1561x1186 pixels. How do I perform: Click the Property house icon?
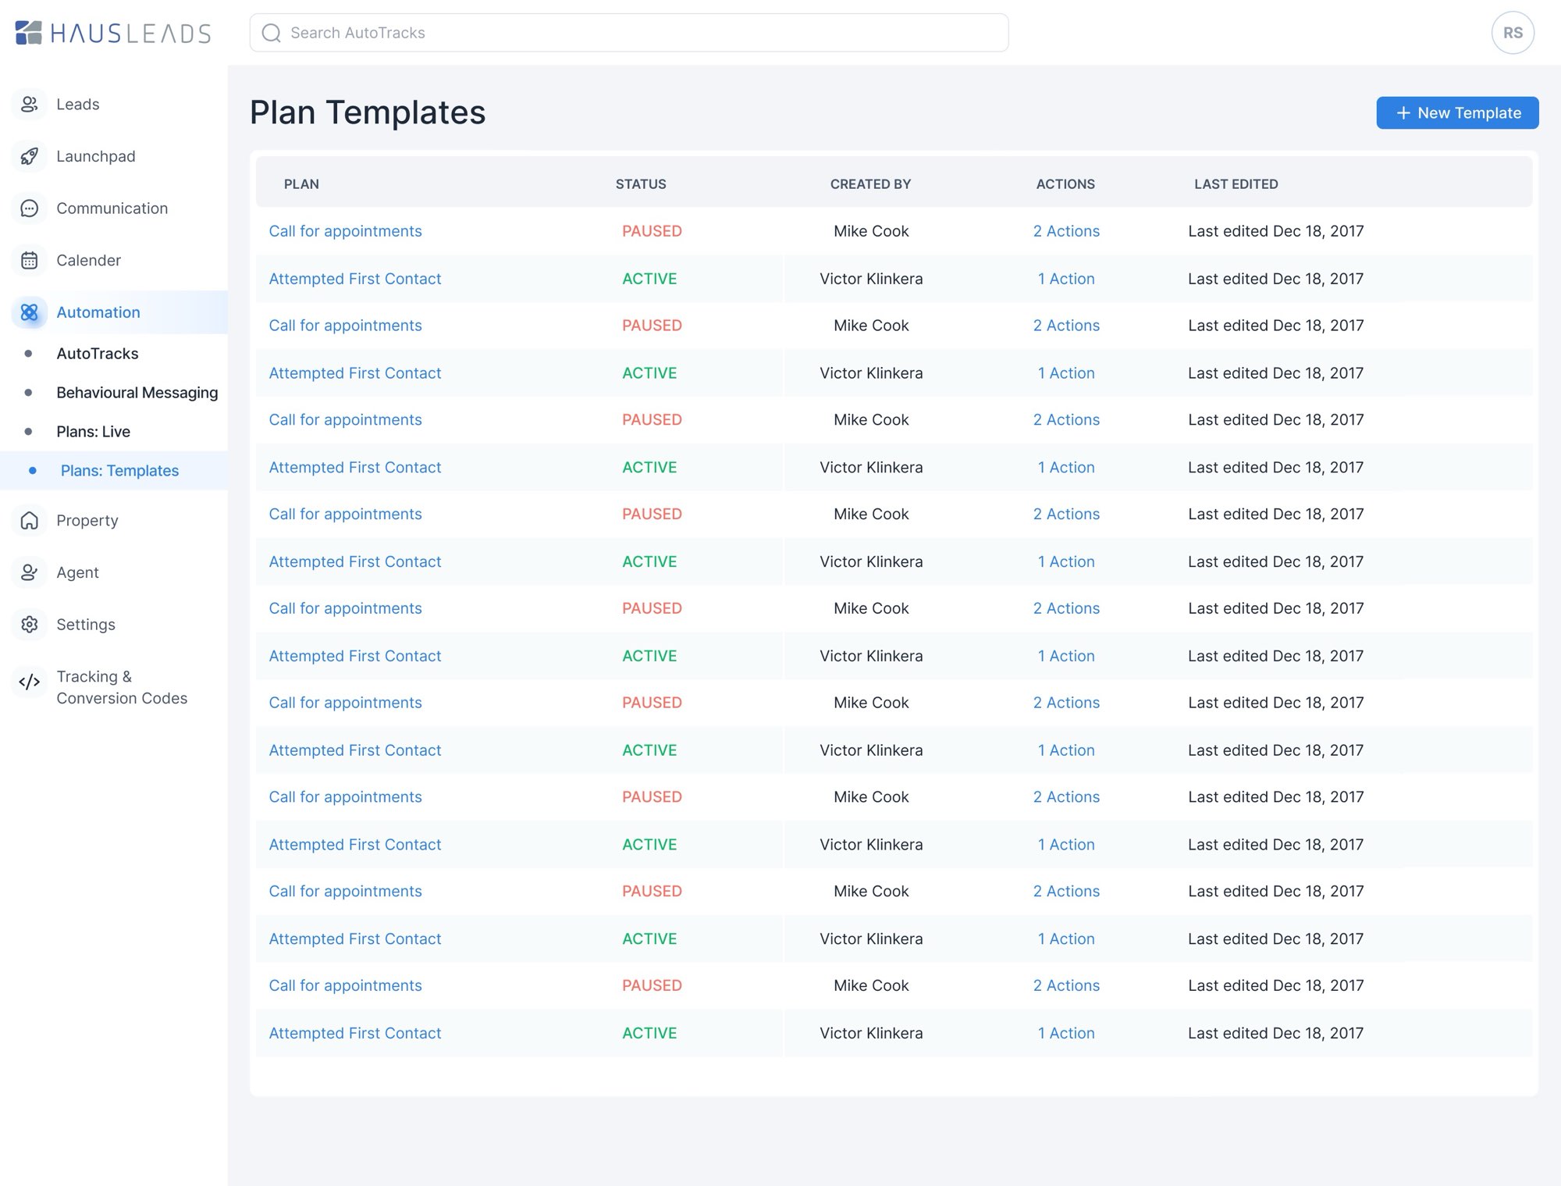pos(29,520)
